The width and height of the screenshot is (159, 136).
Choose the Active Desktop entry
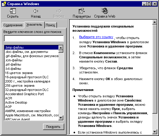[31, 102]
